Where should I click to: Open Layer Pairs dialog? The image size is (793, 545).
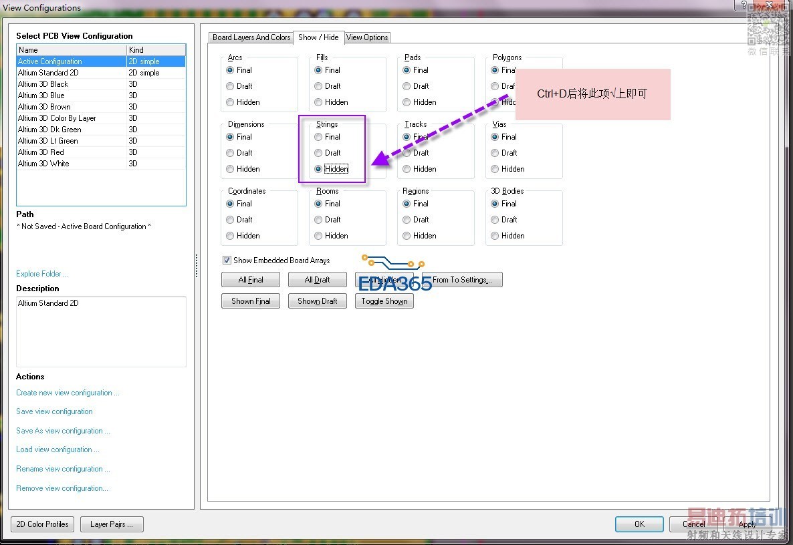(x=112, y=524)
